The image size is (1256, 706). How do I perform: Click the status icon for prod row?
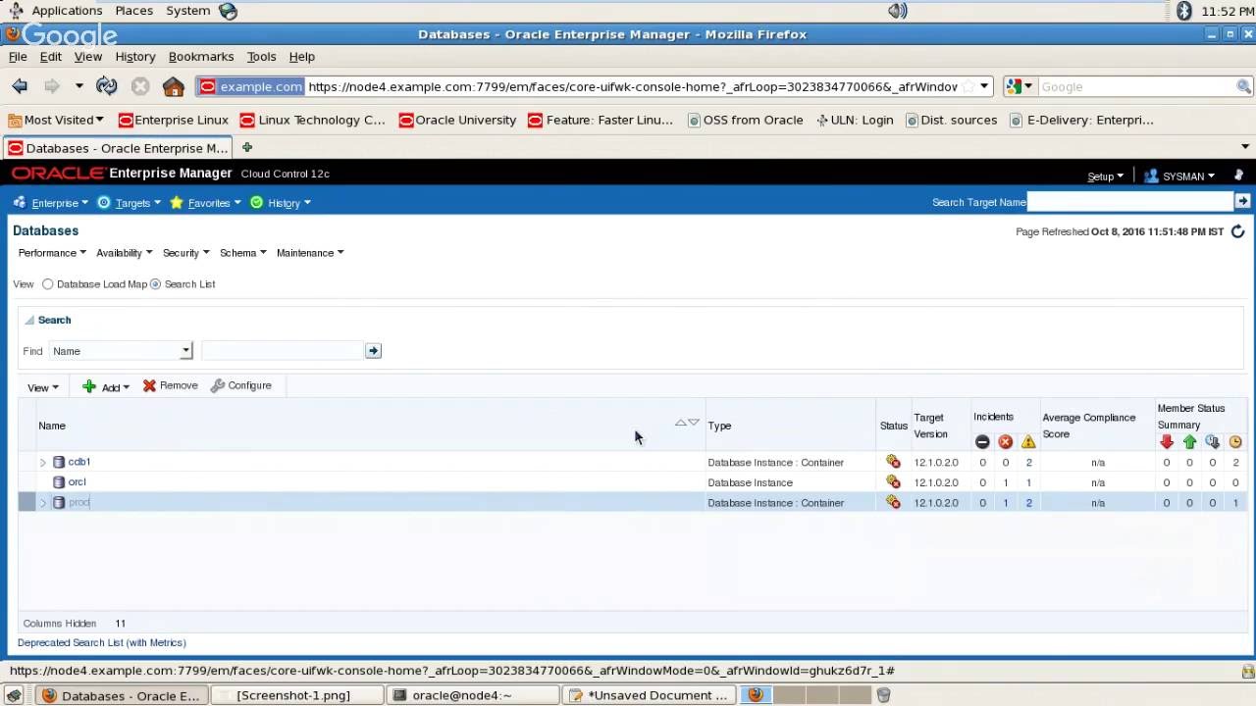tap(893, 502)
